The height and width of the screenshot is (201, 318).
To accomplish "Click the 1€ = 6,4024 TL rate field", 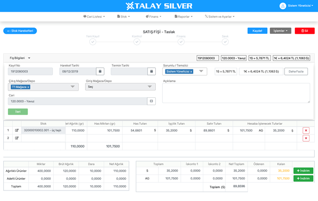I will click(x=261, y=71).
